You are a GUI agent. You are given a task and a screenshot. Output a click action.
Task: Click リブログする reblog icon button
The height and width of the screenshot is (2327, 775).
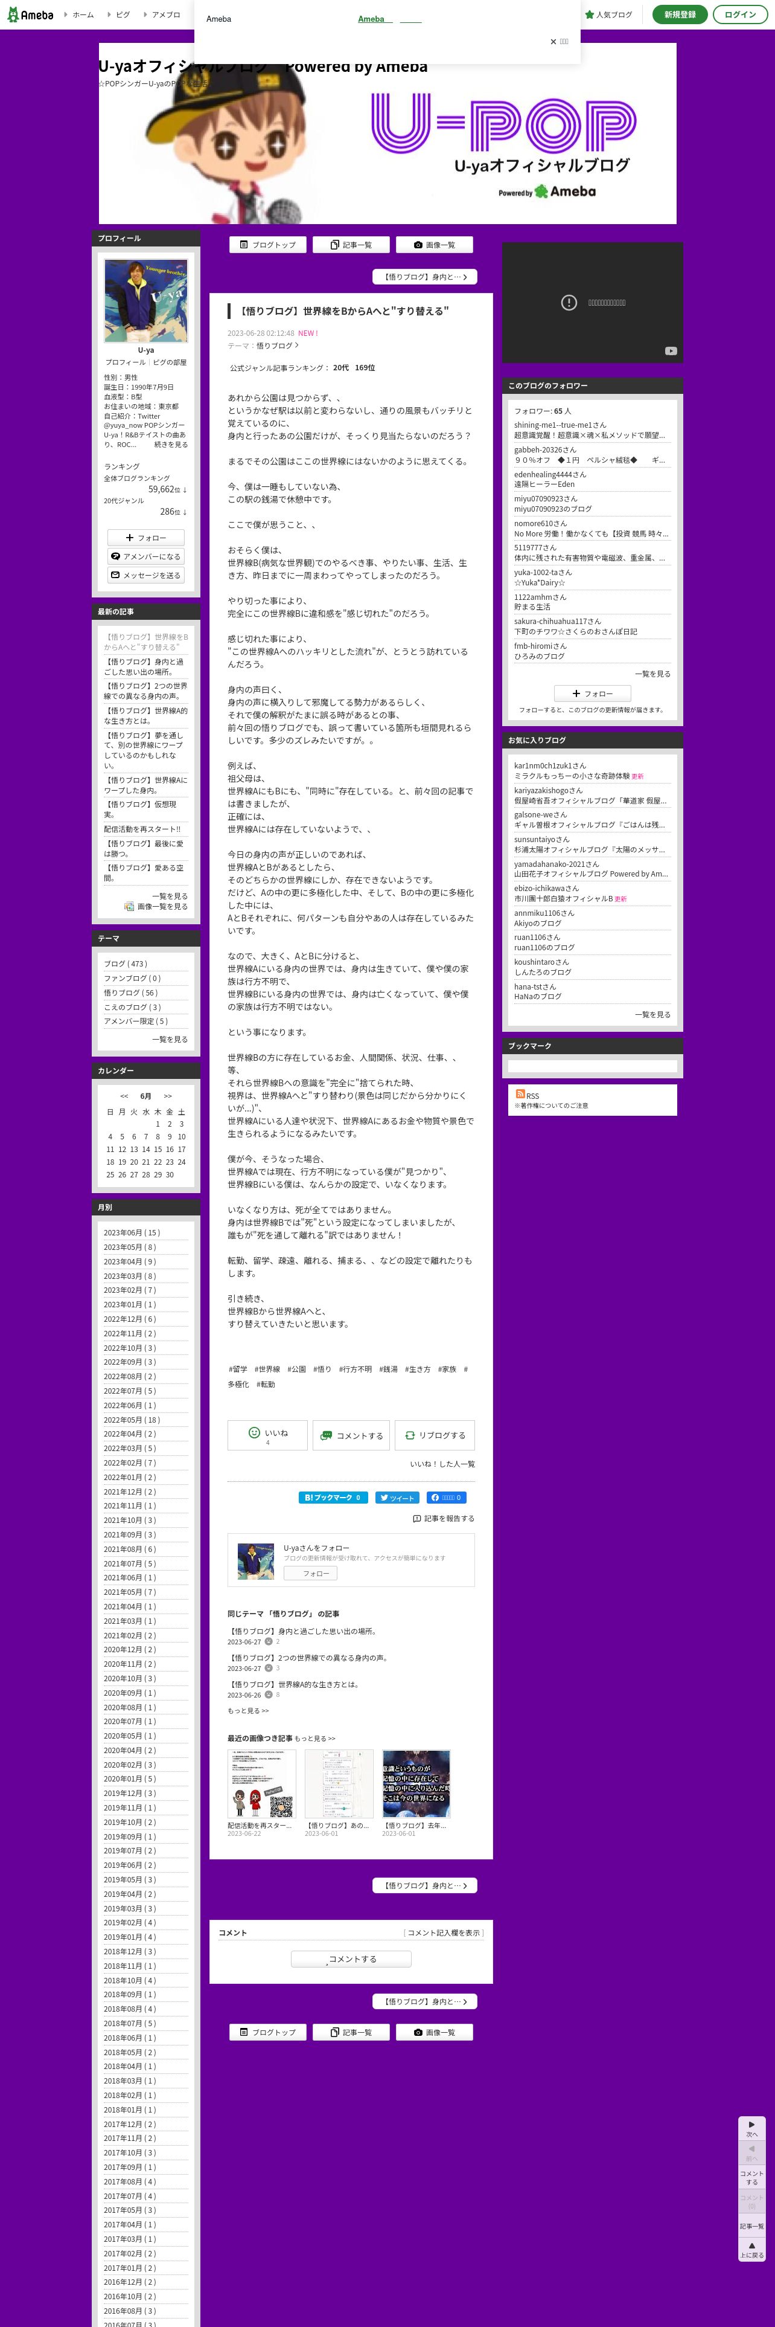(x=435, y=1435)
